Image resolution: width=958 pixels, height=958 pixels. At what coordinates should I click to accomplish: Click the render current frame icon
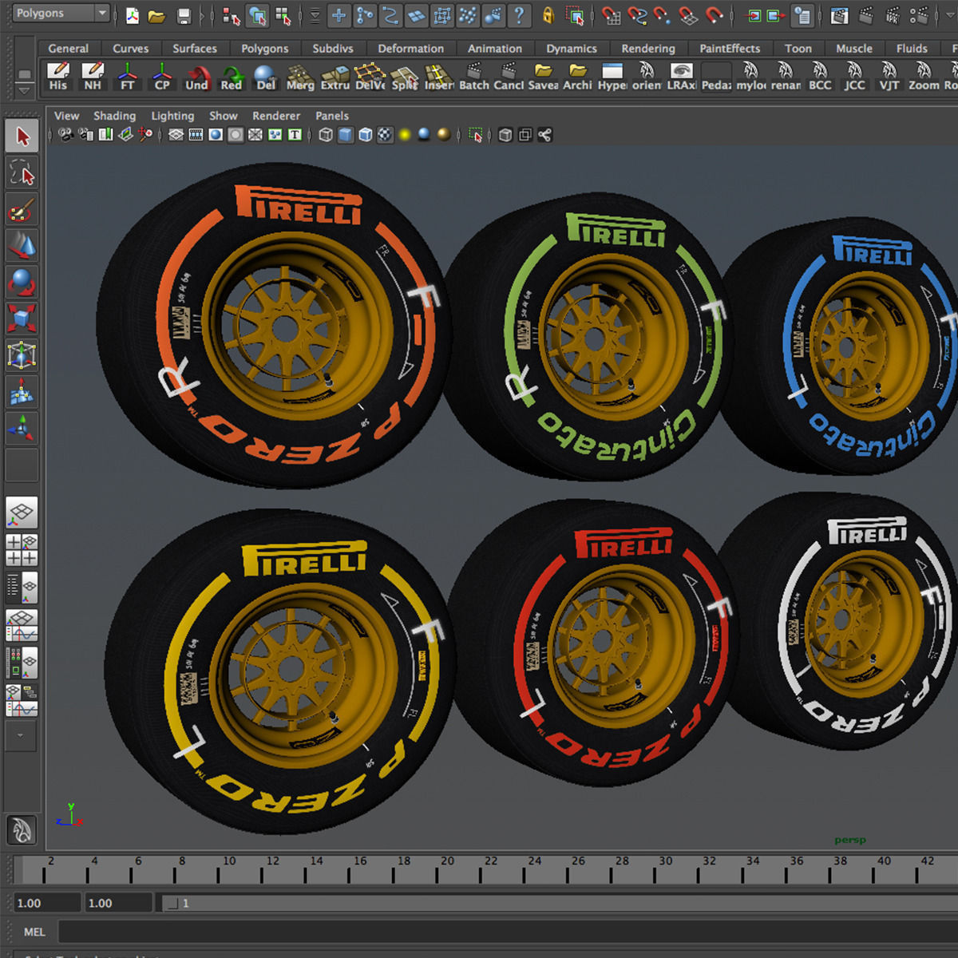pos(865,15)
